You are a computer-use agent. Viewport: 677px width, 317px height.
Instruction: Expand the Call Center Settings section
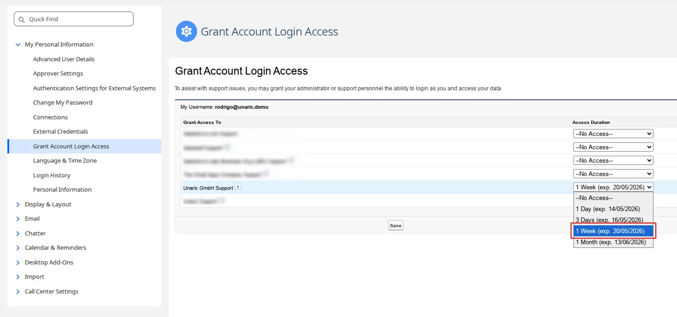18,292
